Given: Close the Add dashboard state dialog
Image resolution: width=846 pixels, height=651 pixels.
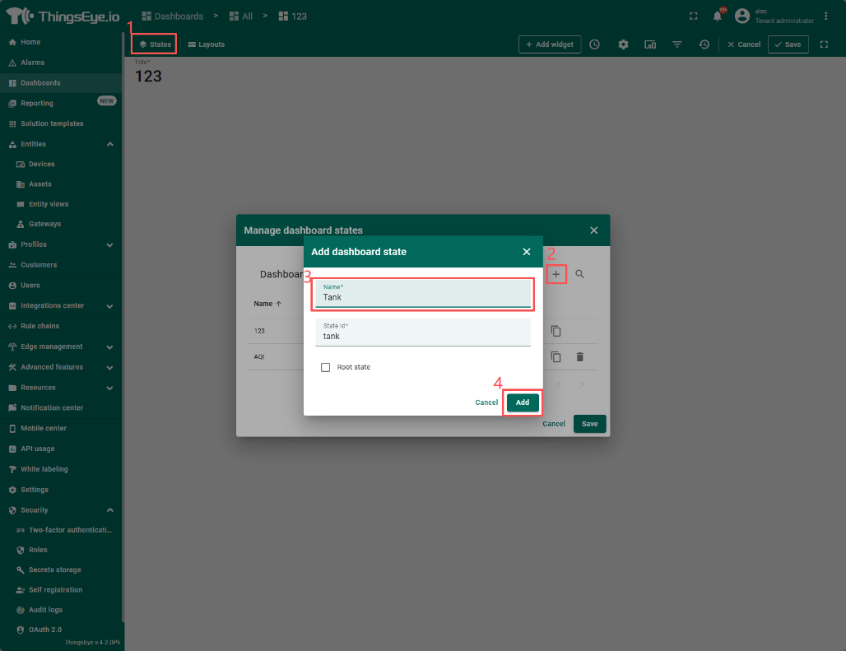Looking at the screenshot, I should 527,252.
